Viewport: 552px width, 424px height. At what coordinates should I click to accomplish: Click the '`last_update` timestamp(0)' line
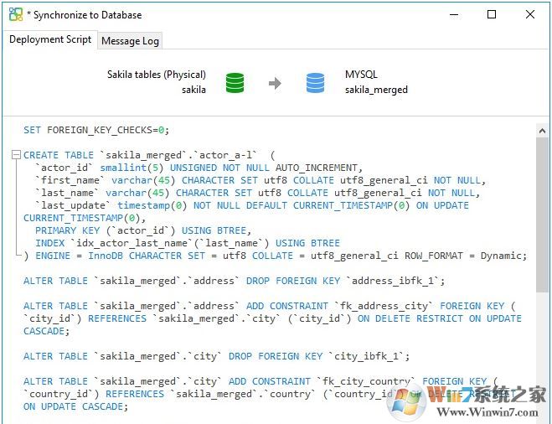[252, 205]
